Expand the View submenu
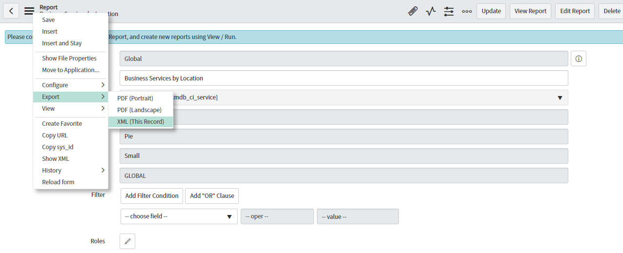Screen dimensions: 623x253 coord(70,109)
